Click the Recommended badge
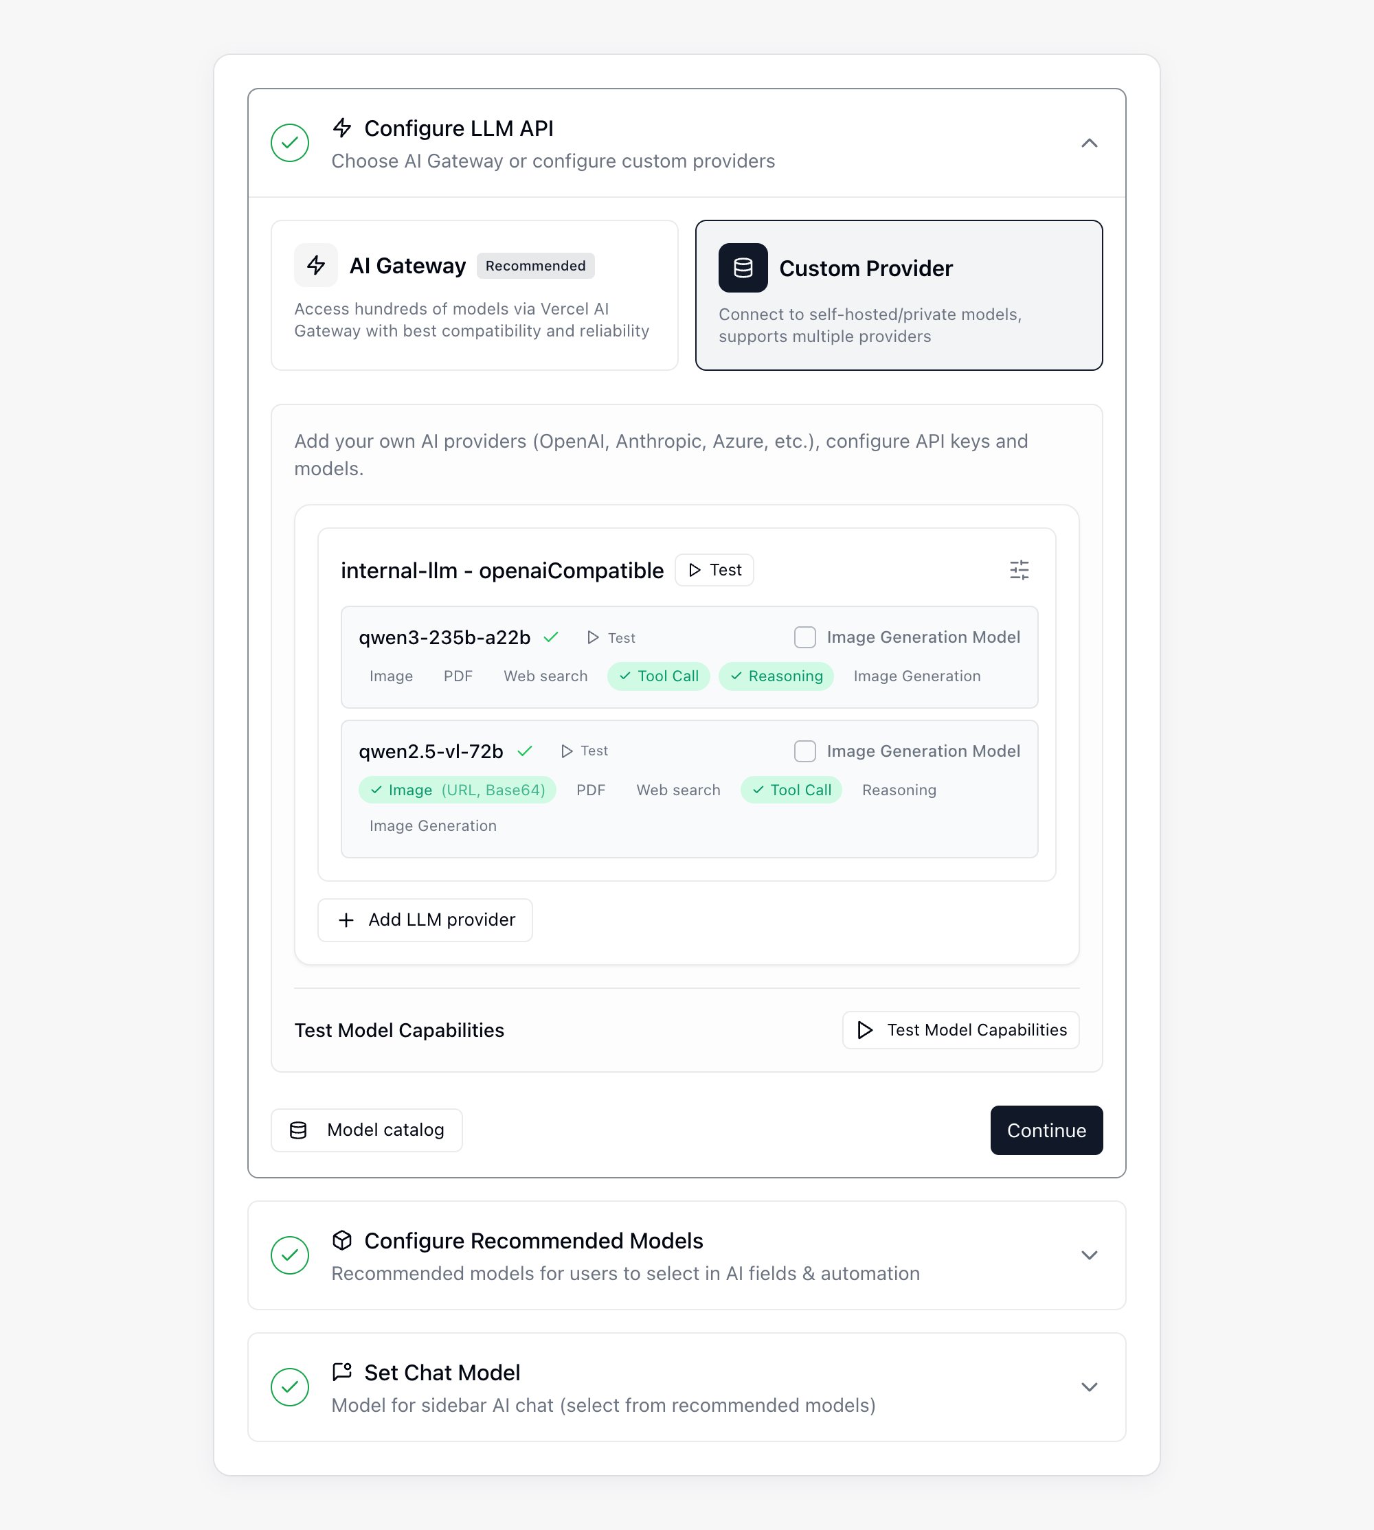This screenshot has height=1530, width=1374. pos(535,266)
